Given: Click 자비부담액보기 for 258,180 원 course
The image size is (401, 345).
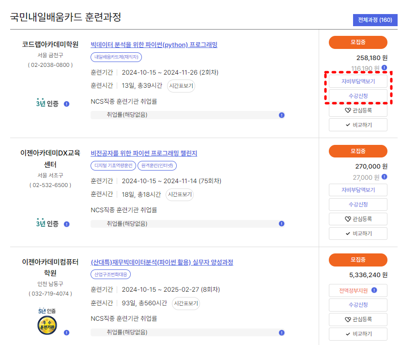Looking at the screenshot, I should point(358,81).
